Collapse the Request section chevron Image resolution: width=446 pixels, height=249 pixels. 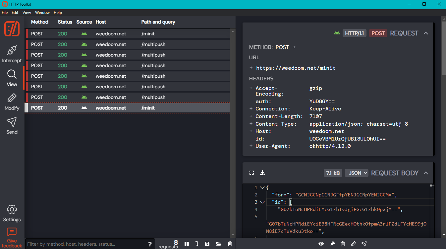(x=426, y=33)
